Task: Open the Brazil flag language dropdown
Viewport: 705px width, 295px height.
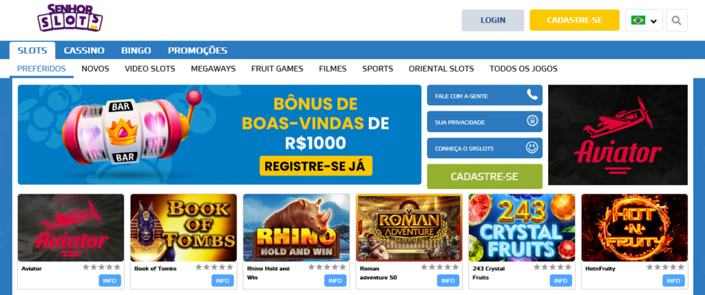Action: 644,20
